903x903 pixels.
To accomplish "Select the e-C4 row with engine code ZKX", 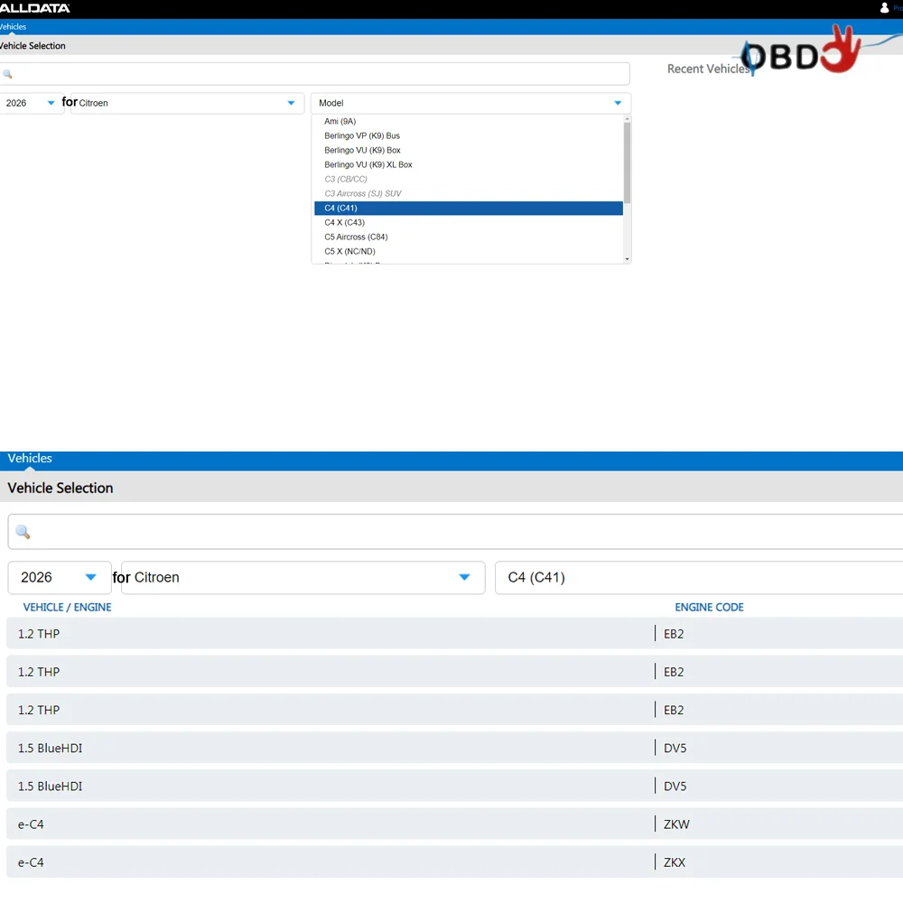I will 451,862.
